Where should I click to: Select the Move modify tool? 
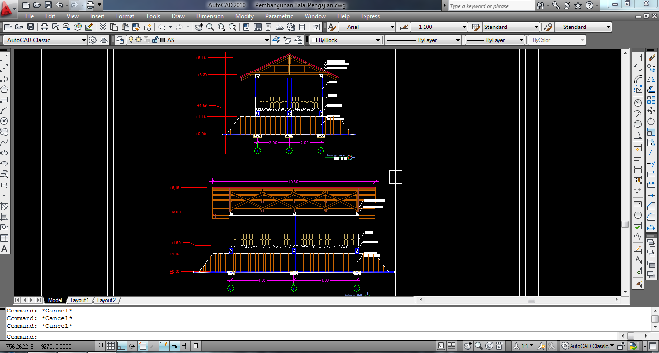click(x=651, y=111)
